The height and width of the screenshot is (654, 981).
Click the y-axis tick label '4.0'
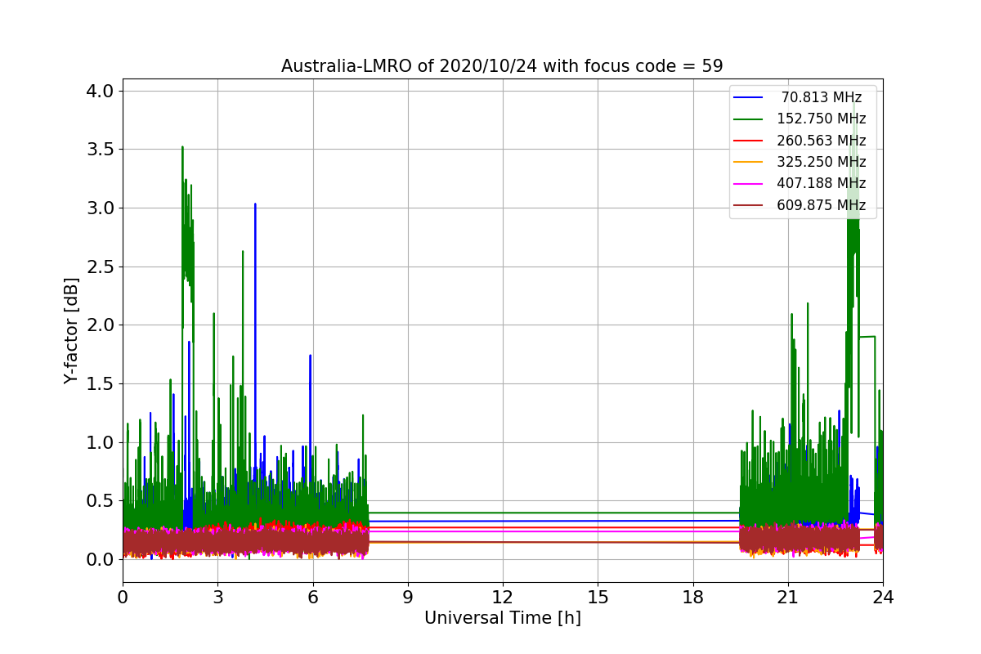(x=101, y=91)
